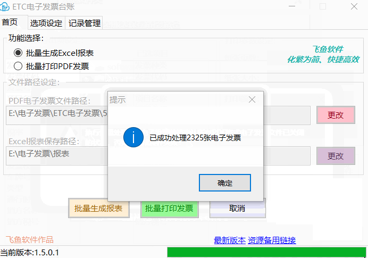Click the 批量打印发票 button
This screenshot has height=258, width=368.
[170, 208]
